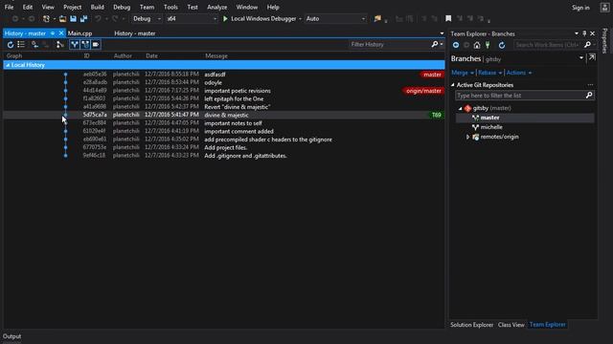Click the filter list magnifier in repositories

tap(589, 96)
